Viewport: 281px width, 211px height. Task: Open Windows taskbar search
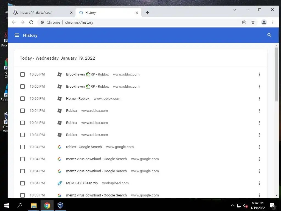[20, 206]
